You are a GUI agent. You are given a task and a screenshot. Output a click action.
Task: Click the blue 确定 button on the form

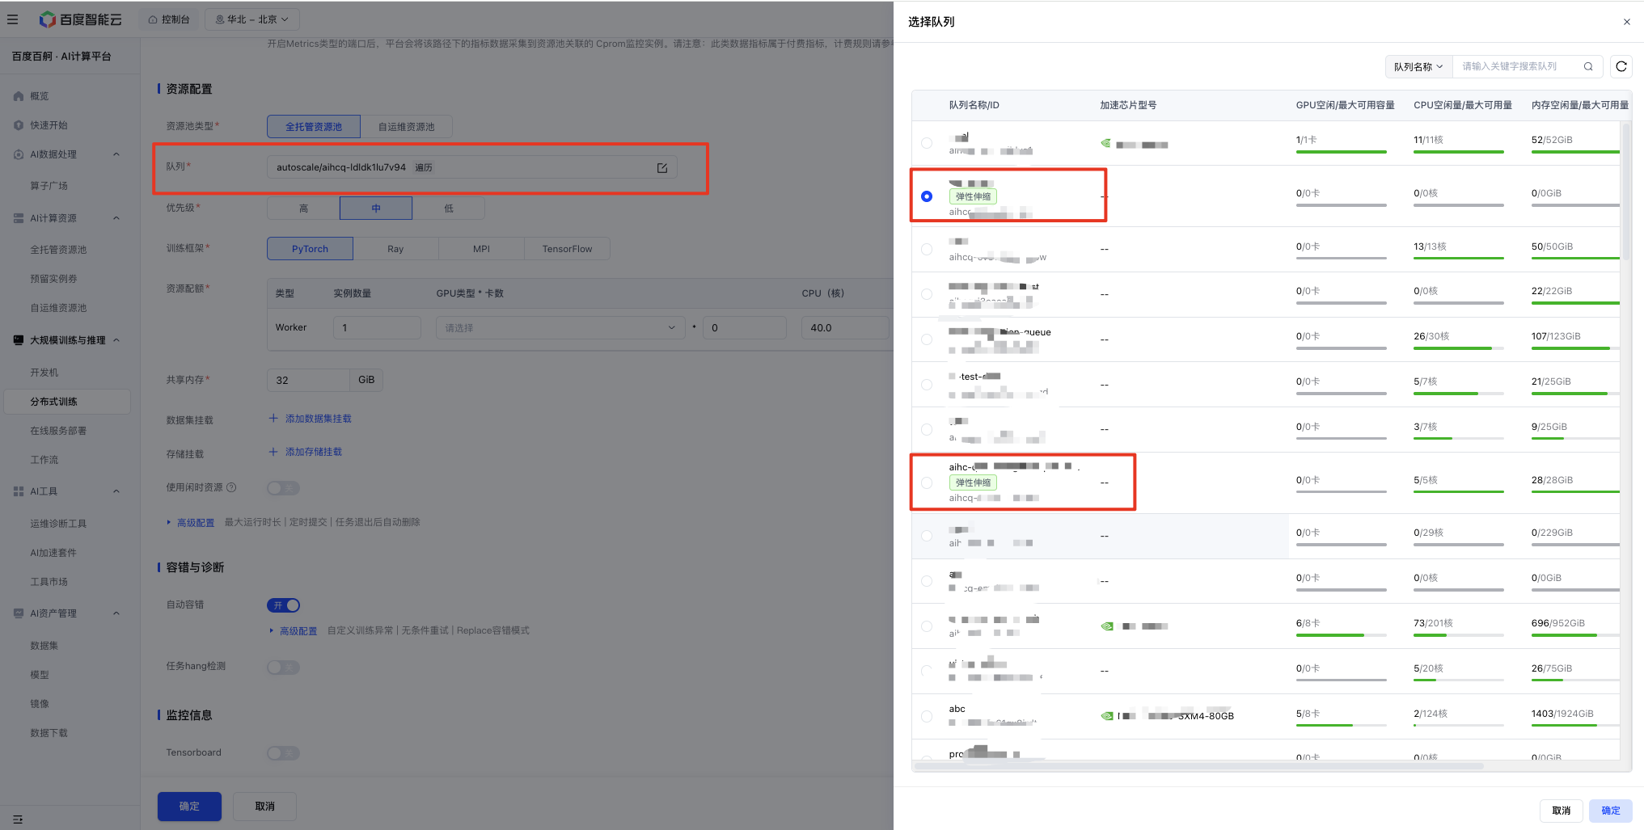point(189,807)
